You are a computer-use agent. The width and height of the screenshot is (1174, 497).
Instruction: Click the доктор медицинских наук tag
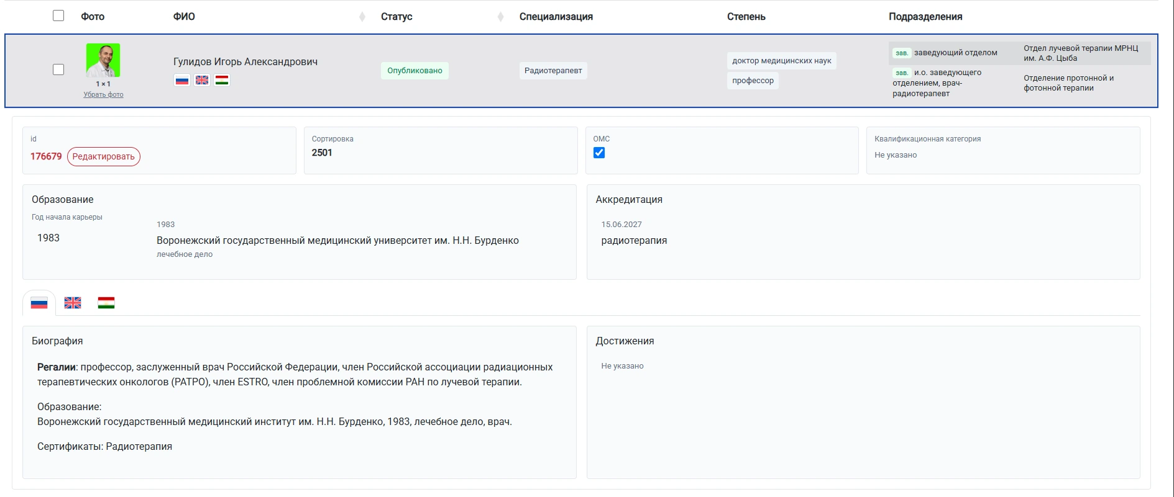[782, 60]
